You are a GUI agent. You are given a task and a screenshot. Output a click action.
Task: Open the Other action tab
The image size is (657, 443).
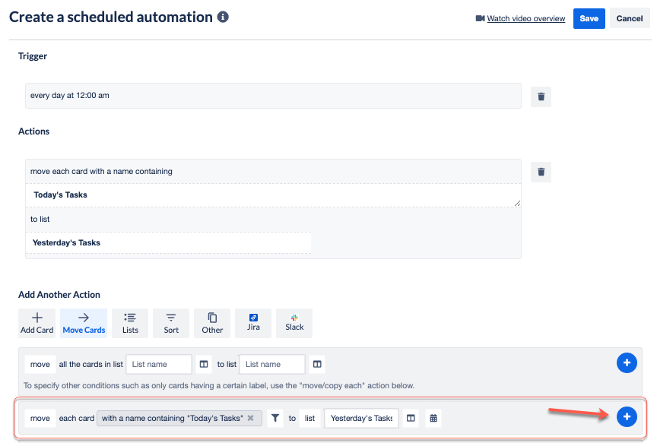(212, 323)
